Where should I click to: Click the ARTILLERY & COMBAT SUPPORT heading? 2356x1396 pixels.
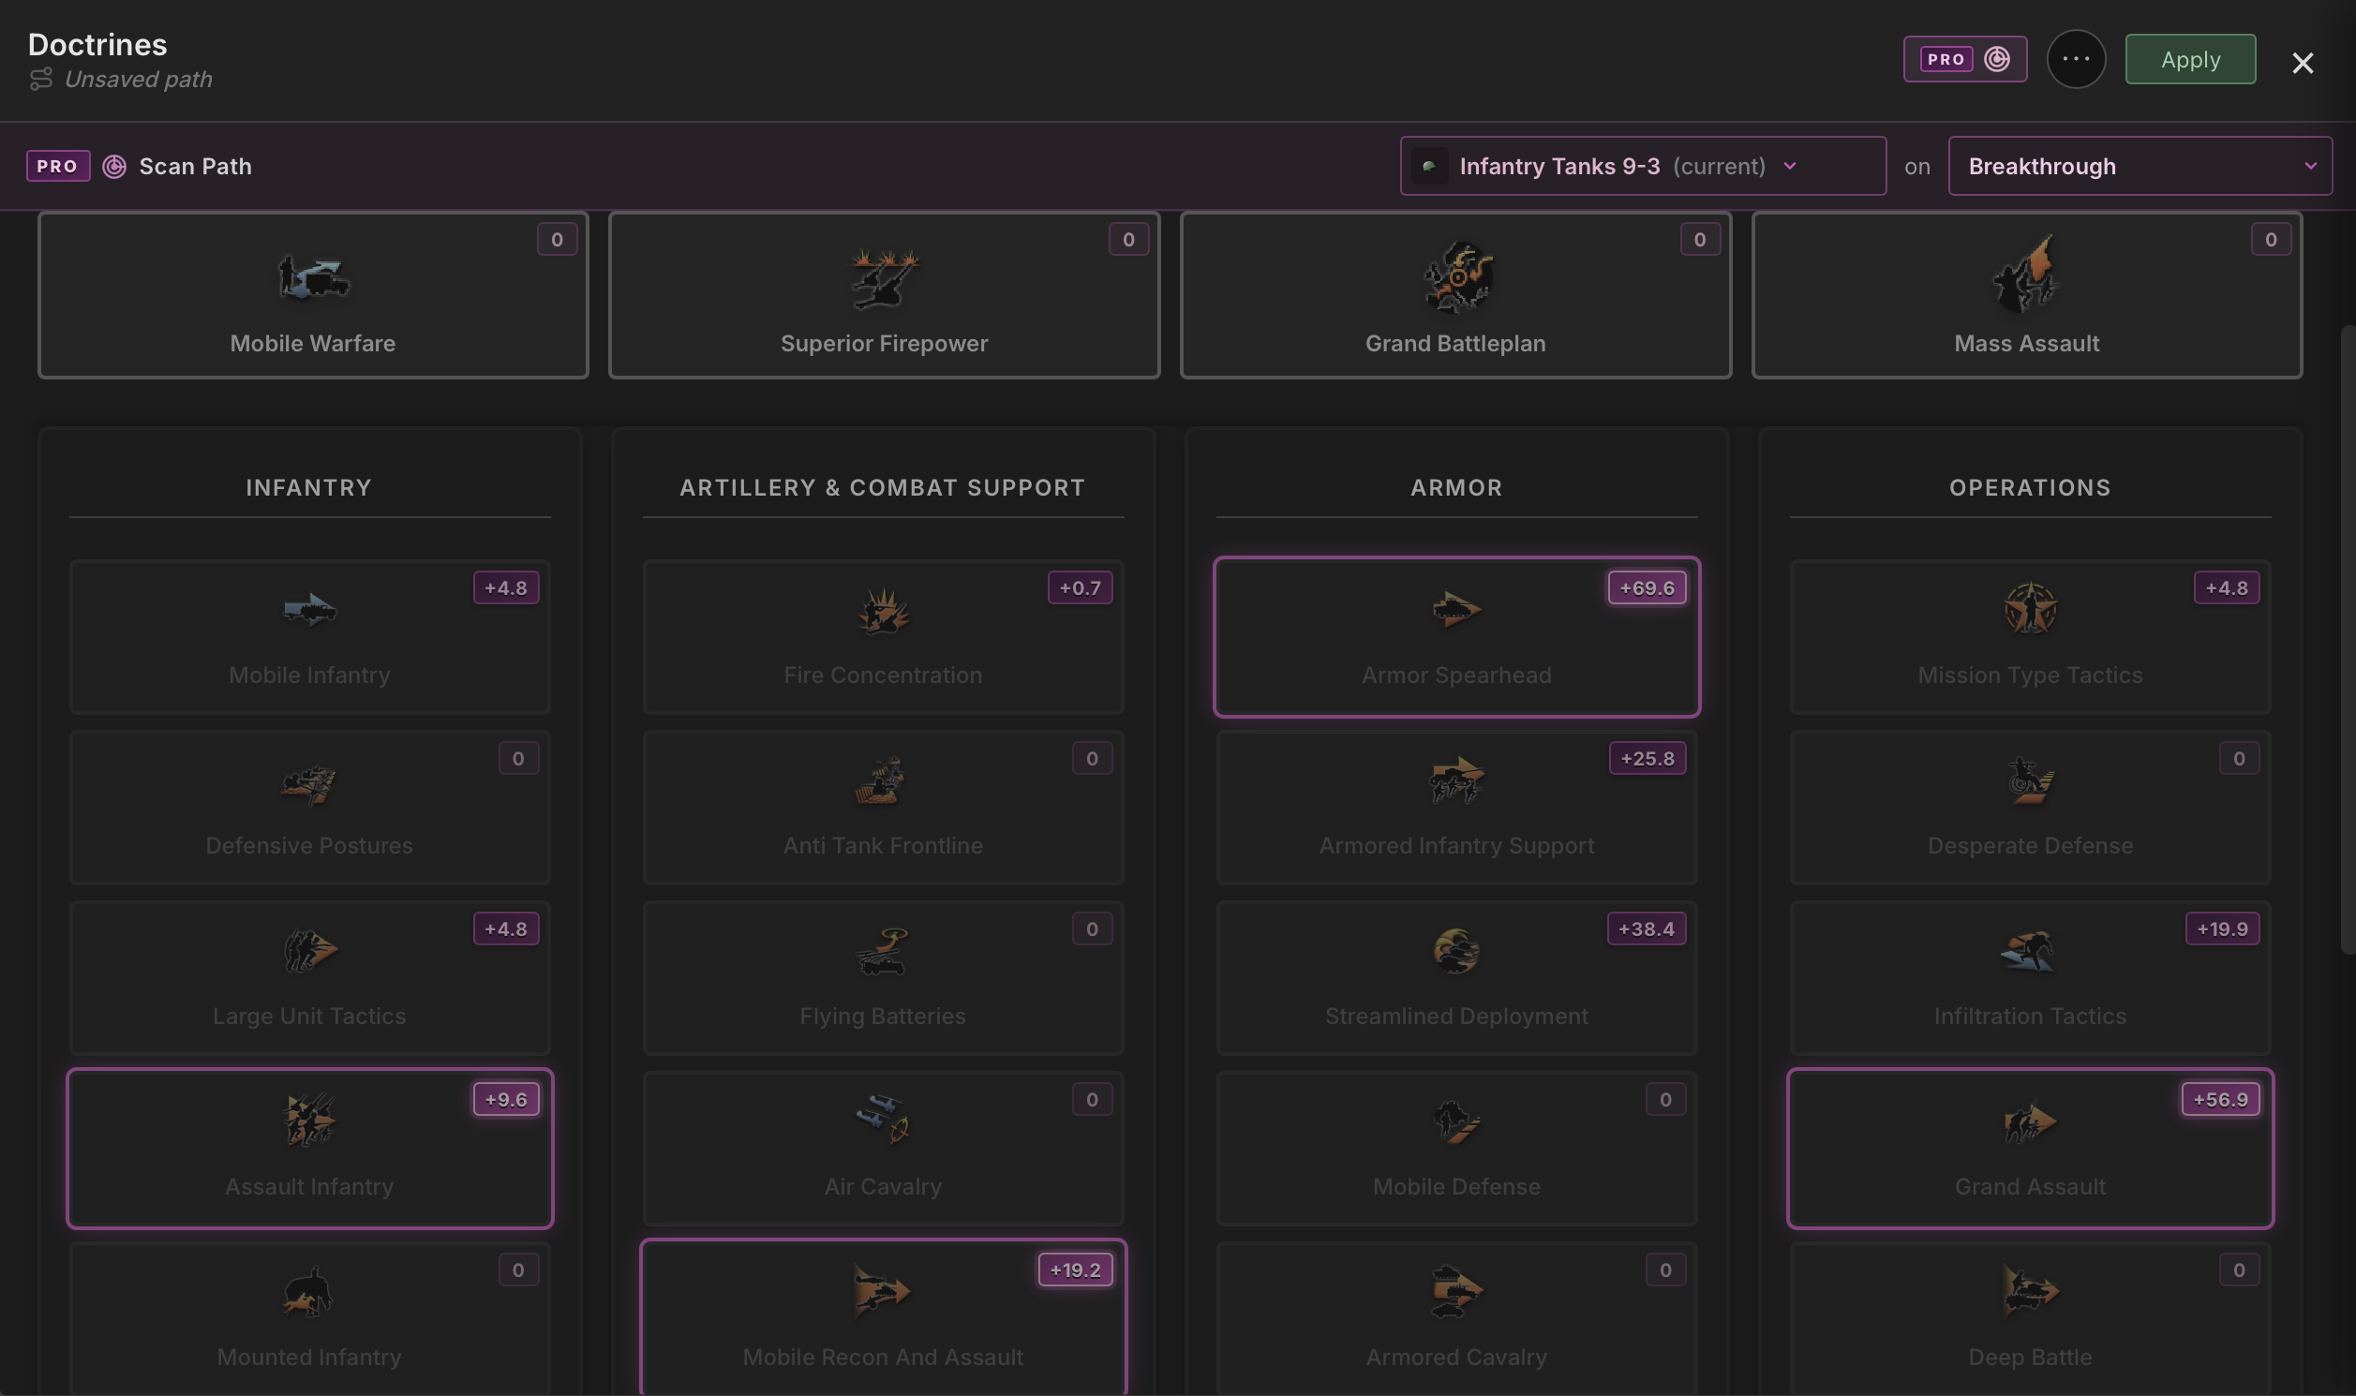coord(883,488)
